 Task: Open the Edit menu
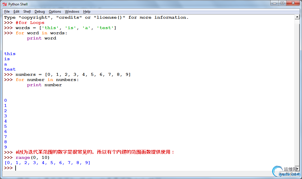coord(16,12)
